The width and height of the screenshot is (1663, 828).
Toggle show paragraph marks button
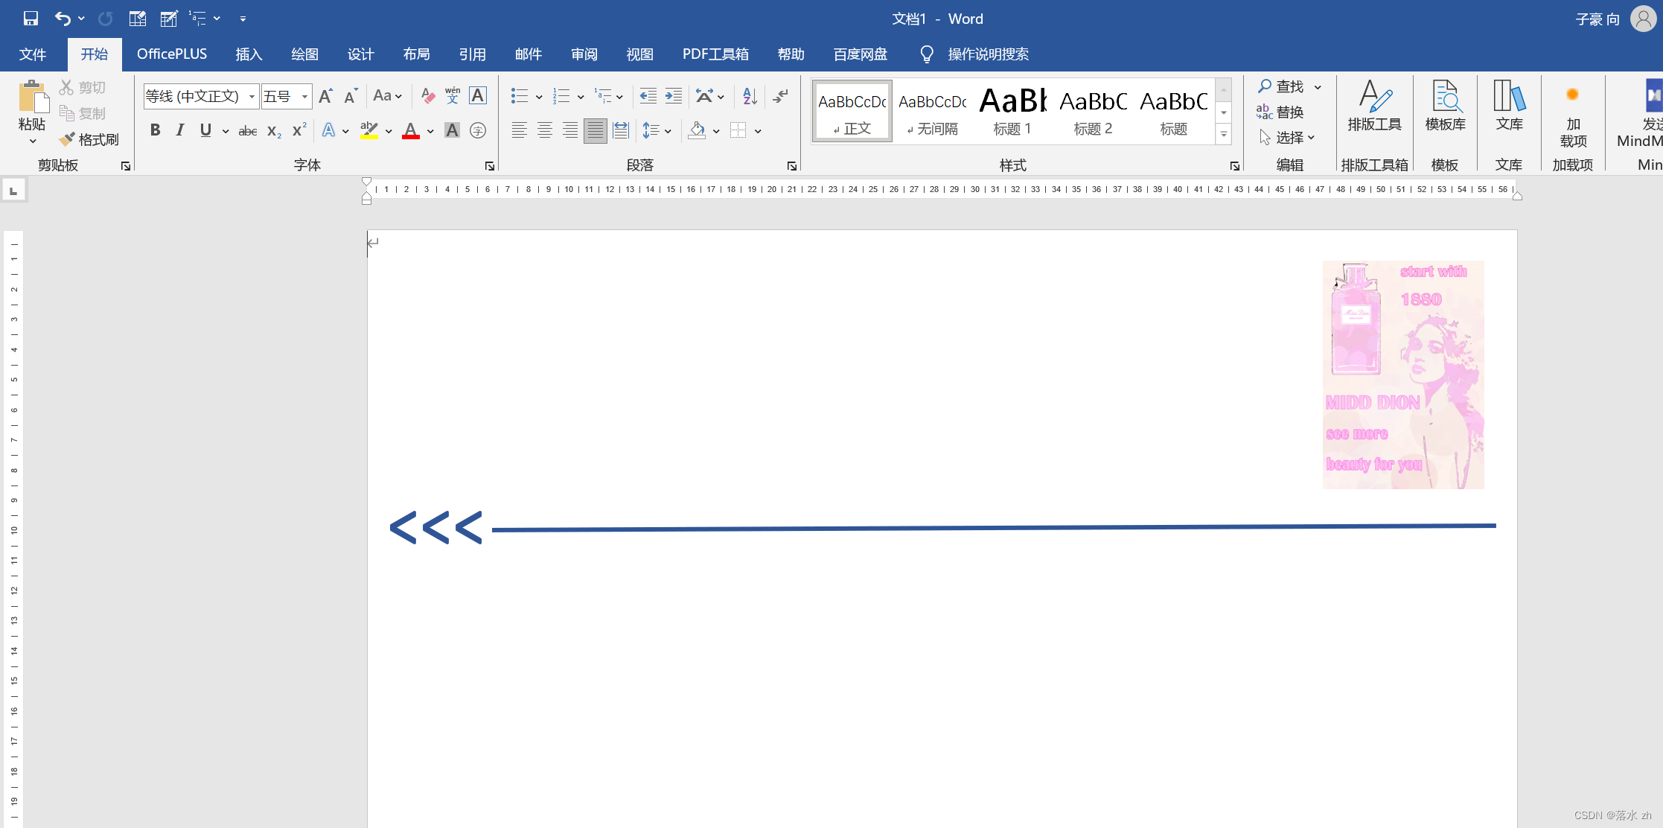781,95
